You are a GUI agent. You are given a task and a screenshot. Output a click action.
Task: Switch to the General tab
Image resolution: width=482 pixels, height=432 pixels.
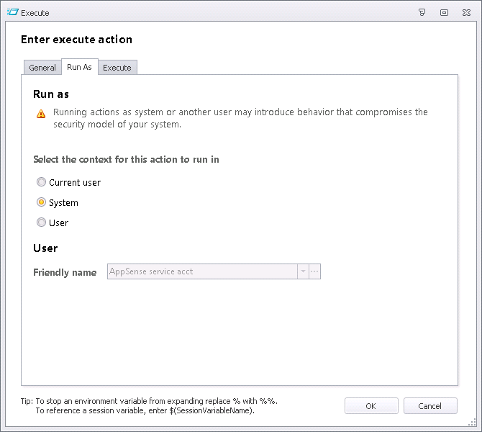42,68
